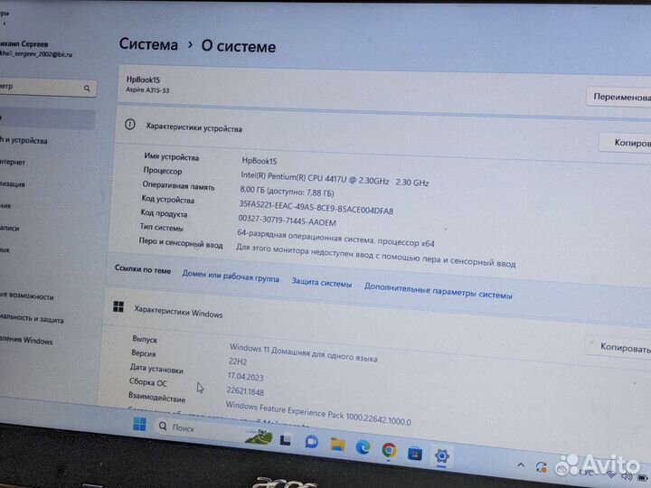Click the Settings gear taskbar icon
The width and height of the screenshot is (651, 488).
point(441,456)
